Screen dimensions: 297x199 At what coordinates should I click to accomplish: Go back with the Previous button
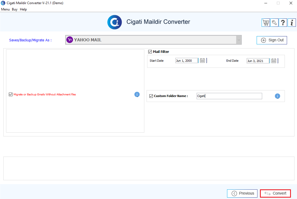coord(242,193)
